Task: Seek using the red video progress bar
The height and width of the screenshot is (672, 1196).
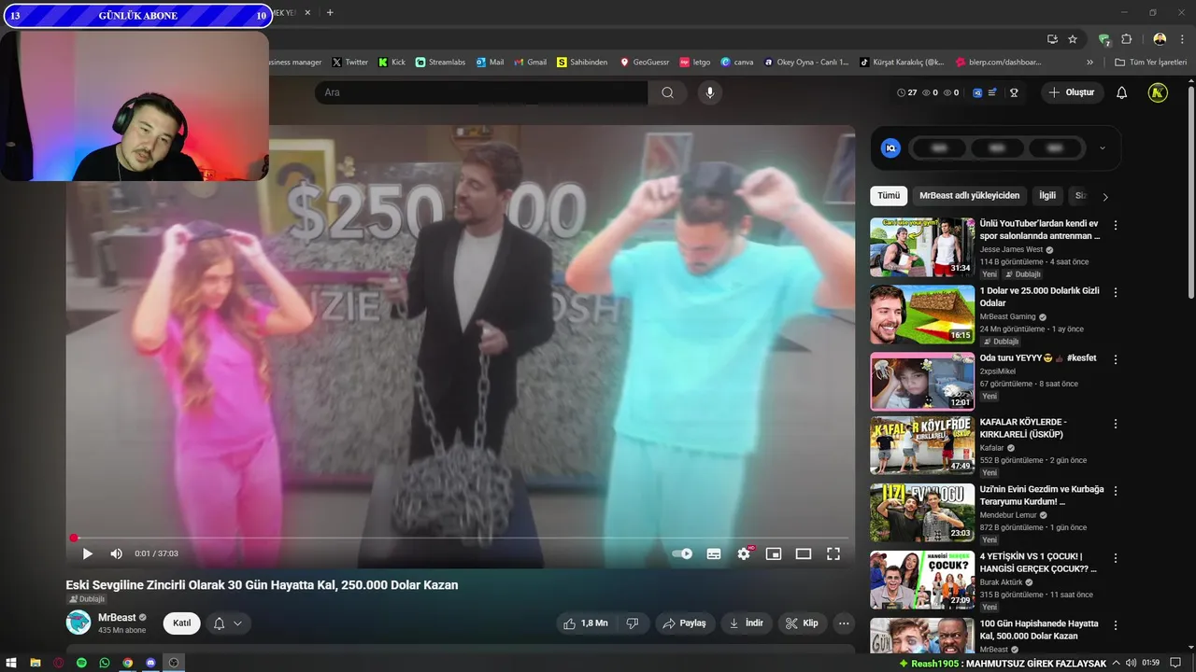Action: tap(461, 538)
